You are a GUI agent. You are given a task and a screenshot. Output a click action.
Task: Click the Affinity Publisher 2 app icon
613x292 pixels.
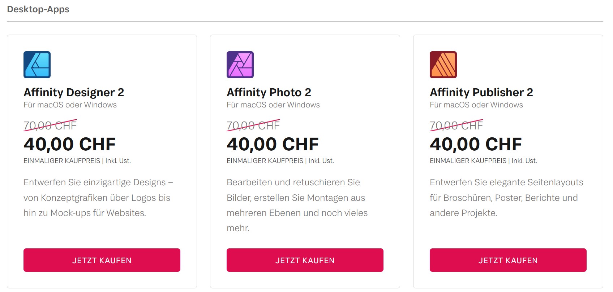(443, 65)
